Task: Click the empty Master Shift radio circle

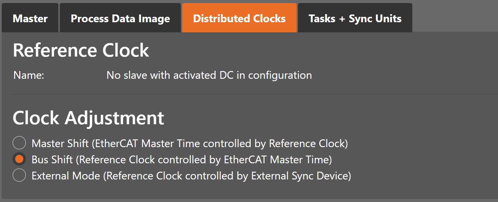Action: click(19, 143)
